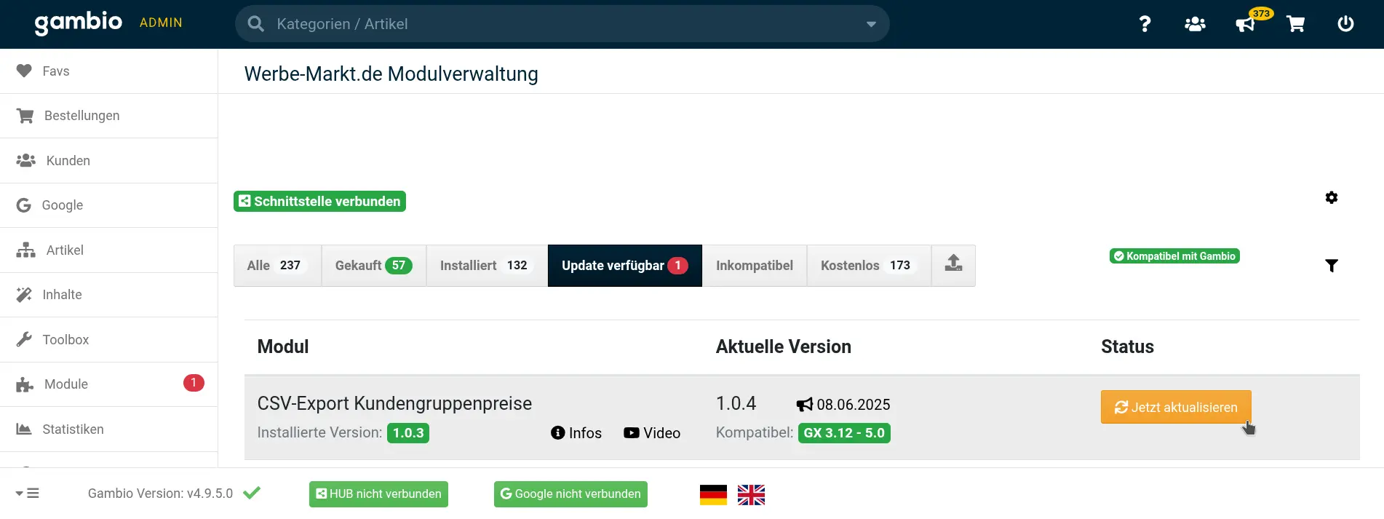This screenshot has width=1384, height=519.
Task: Open Toolbox in the sidebar
Action: point(109,340)
